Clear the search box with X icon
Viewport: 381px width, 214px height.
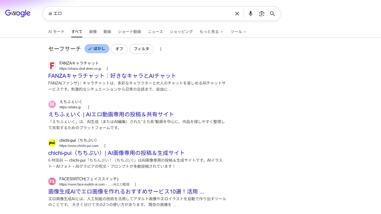tap(237, 13)
